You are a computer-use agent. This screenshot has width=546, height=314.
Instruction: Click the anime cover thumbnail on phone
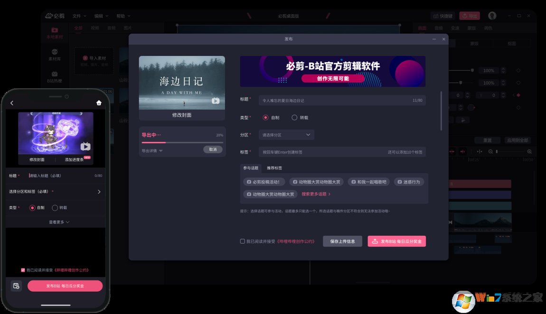(56, 133)
